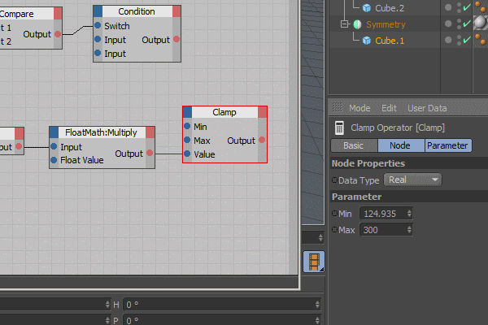Click the Max parameter animation dot
Image resolution: width=488 pixels, height=325 pixels.
click(x=334, y=229)
